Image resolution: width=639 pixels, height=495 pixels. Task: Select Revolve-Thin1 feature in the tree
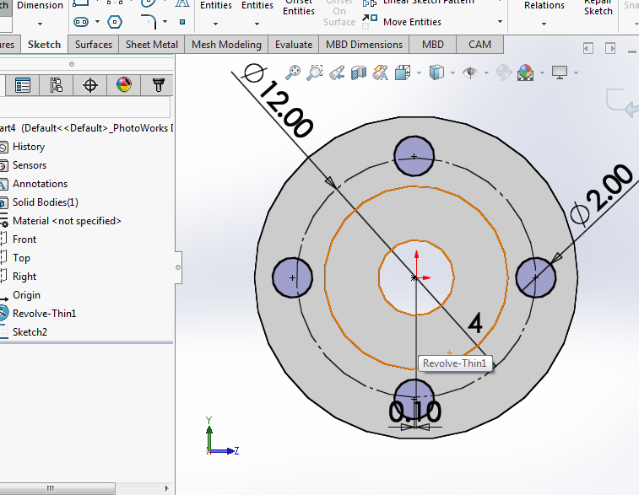coord(44,314)
